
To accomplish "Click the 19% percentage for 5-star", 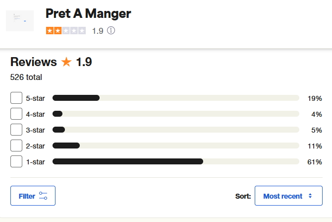I will (315, 98).
